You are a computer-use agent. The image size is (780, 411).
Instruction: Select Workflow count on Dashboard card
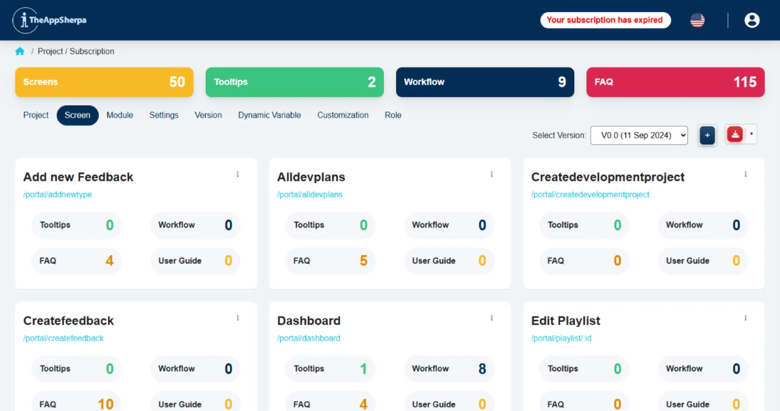[449, 369]
